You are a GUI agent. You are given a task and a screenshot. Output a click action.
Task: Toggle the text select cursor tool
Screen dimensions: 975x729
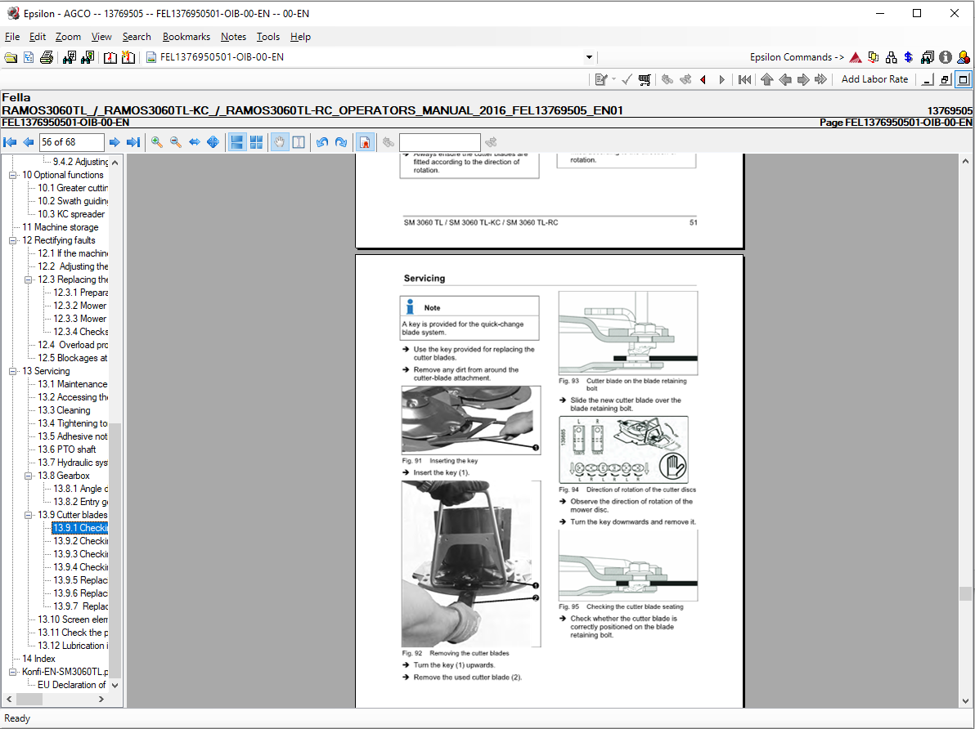coord(299,142)
